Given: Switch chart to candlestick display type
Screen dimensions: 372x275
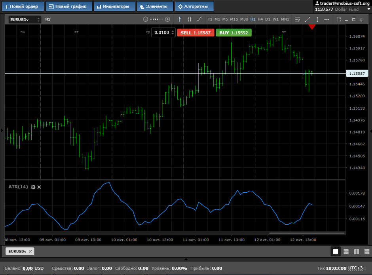Looking at the screenshot, I should 189,19.
